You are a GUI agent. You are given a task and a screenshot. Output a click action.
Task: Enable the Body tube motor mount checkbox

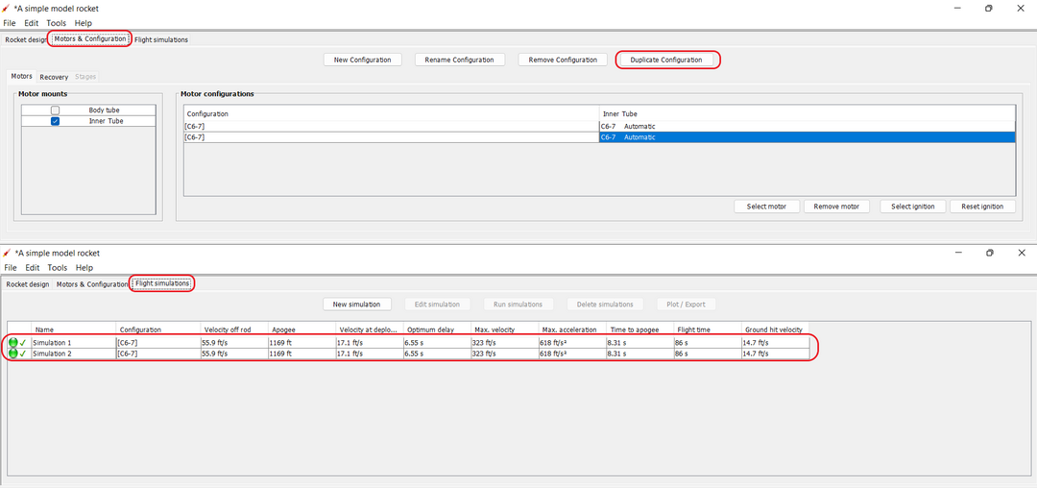coord(55,110)
